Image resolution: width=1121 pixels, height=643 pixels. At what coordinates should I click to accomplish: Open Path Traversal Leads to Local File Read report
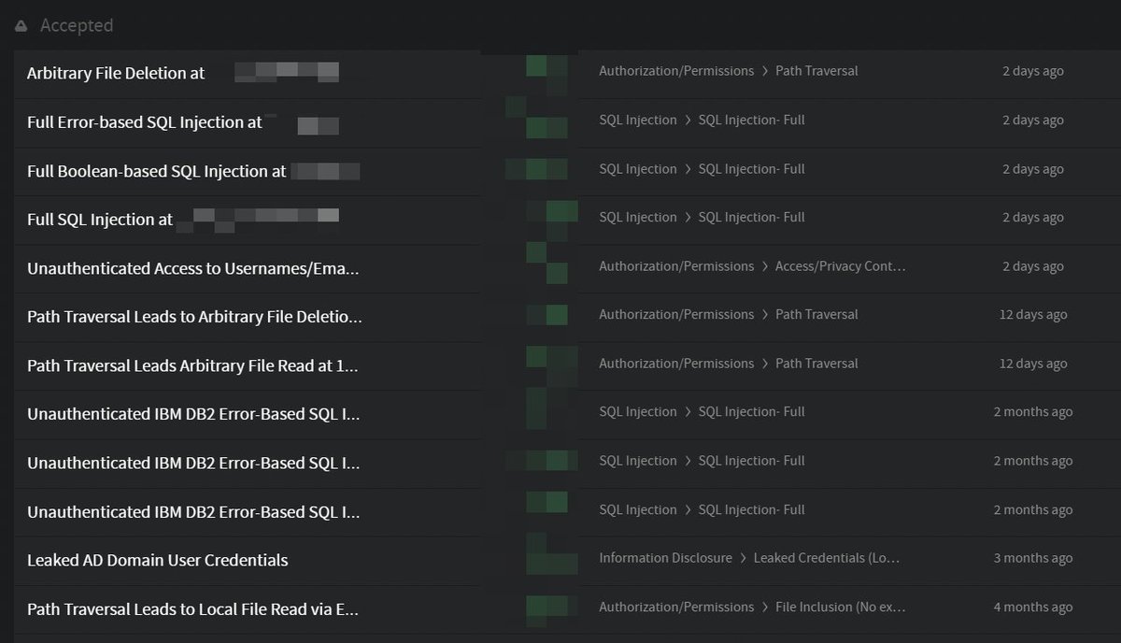point(193,609)
